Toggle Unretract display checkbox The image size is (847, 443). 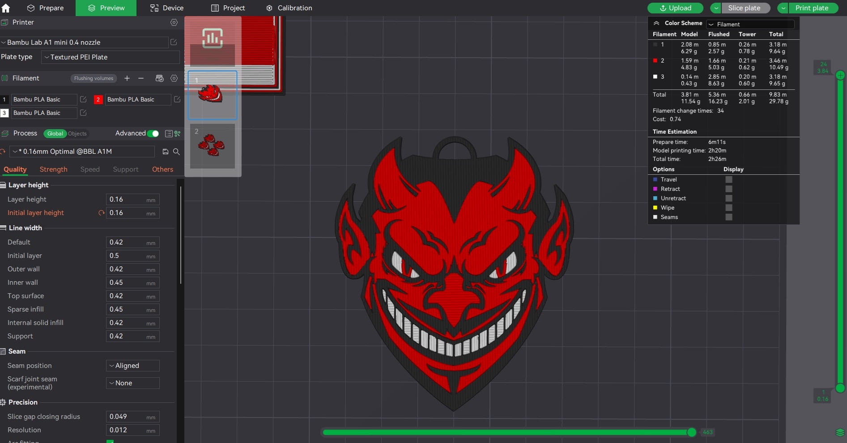pos(729,198)
